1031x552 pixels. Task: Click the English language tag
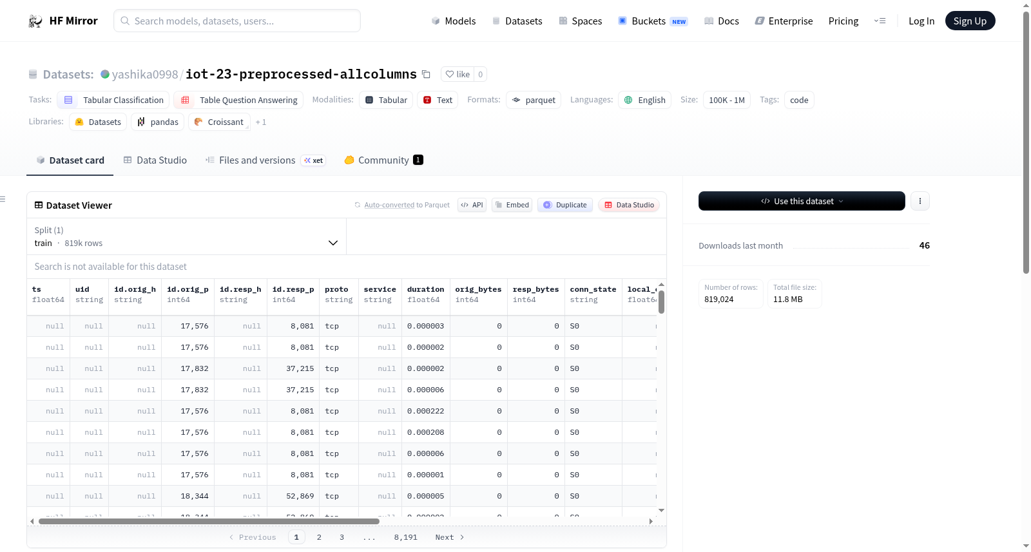pyautogui.click(x=645, y=100)
